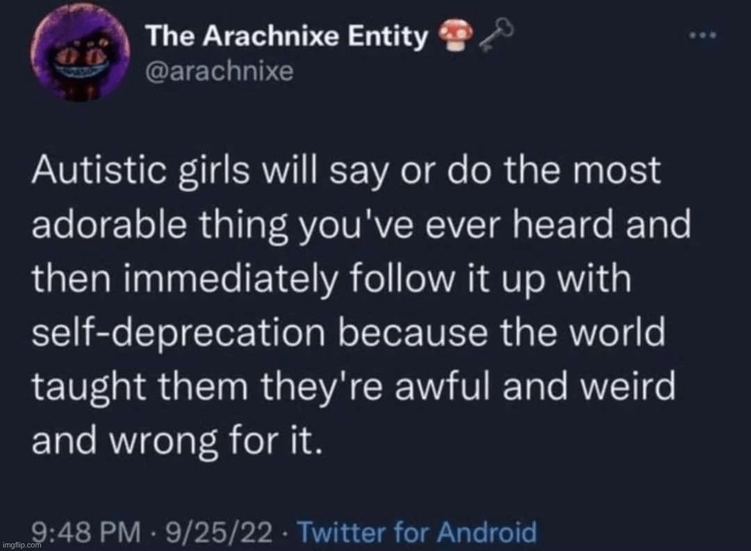751x551 pixels.
Task: Click the 9/25/22 date
Action: pos(219,532)
